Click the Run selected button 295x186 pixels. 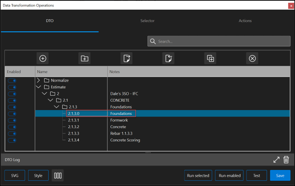pyautogui.click(x=198, y=175)
